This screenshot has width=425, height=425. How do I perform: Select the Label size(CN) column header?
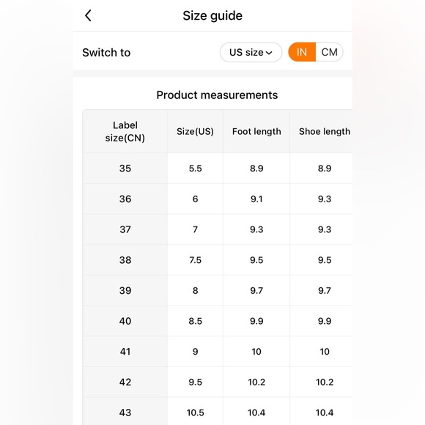[125, 131]
